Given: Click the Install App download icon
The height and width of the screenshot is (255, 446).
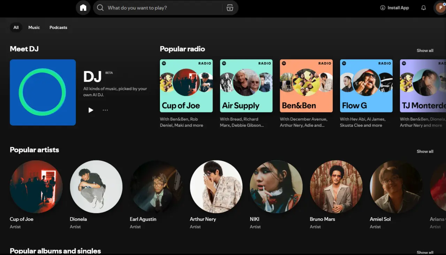Looking at the screenshot, I should click(383, 8).
